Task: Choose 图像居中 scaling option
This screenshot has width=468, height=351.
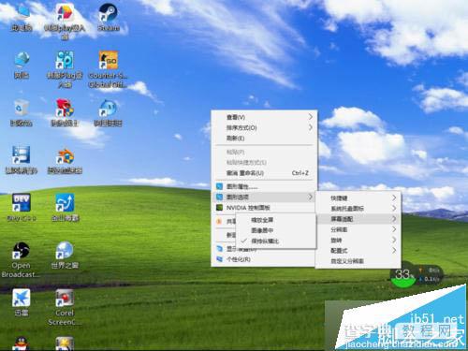Action: pos(276,230)
